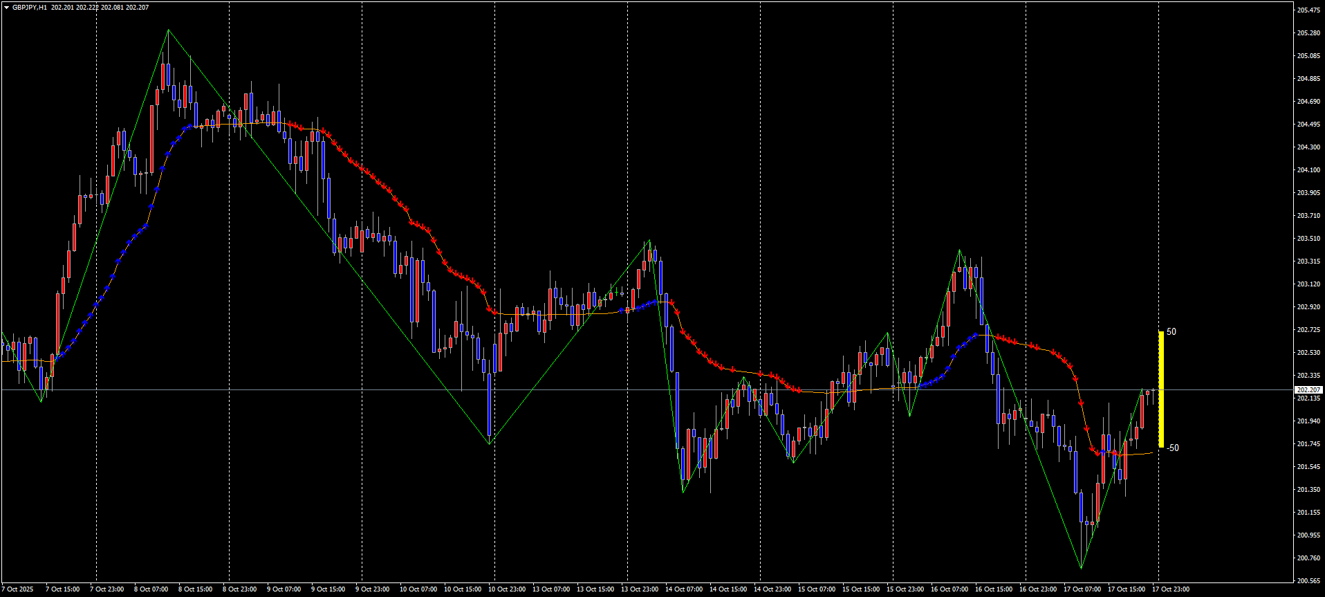
Task: Click the zigzag peak on 16 Oct
Action: (x=960, y=250)
